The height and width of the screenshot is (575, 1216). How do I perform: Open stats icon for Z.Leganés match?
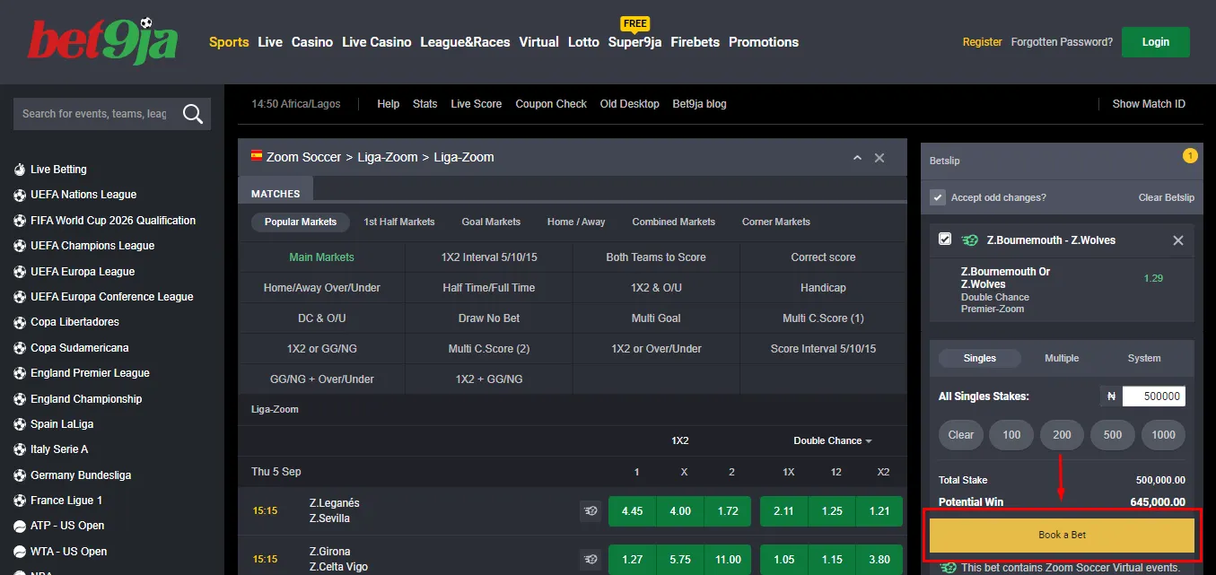click(x=590, y=511)
